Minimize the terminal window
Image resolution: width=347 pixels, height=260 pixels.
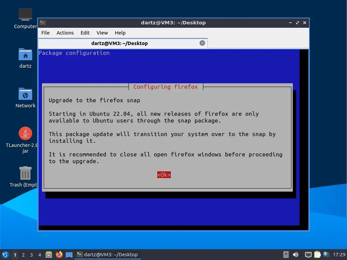290,23
